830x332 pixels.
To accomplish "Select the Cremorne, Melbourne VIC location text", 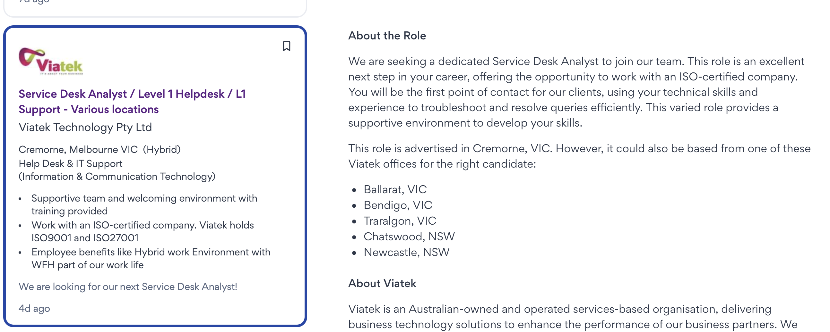I will tap(78, 149).
